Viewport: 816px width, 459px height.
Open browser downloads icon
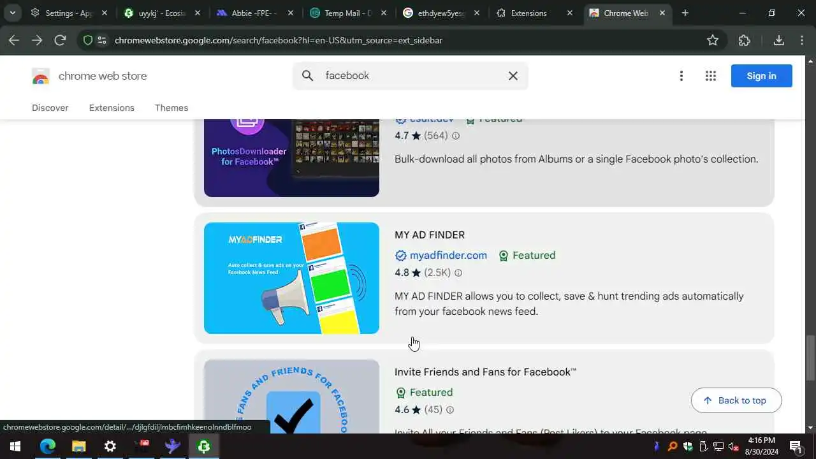pos(778,40)
